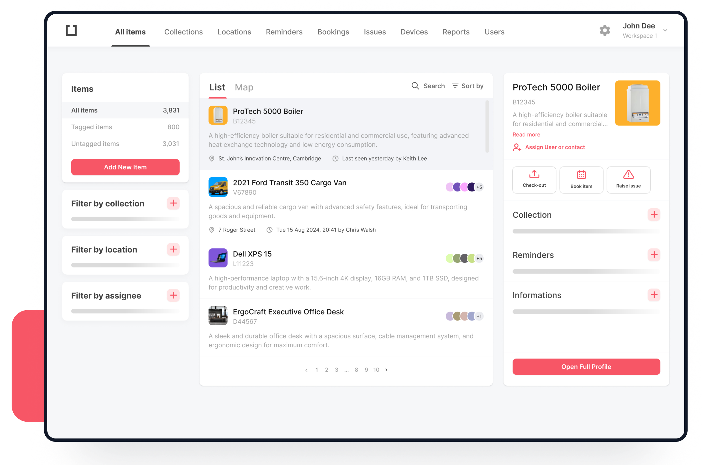Click the app logo in header
705x465 pixels.
pos(71,30)
